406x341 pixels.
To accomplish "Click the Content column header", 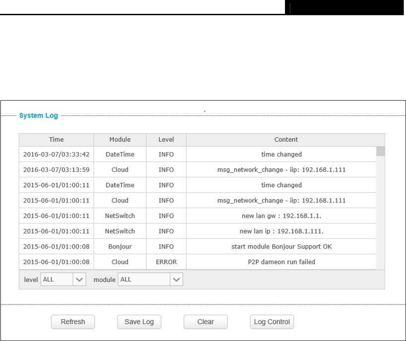I will point(286,140).
